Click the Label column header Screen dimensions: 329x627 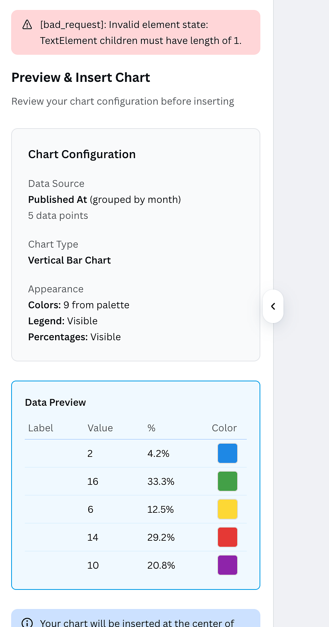(41, 428)
